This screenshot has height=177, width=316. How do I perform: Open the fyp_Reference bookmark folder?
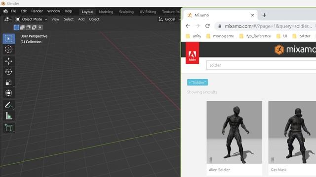coord(255,36)
